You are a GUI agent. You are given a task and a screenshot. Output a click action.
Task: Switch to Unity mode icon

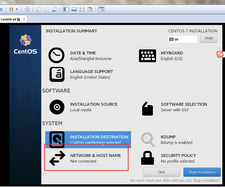point(90,9)
